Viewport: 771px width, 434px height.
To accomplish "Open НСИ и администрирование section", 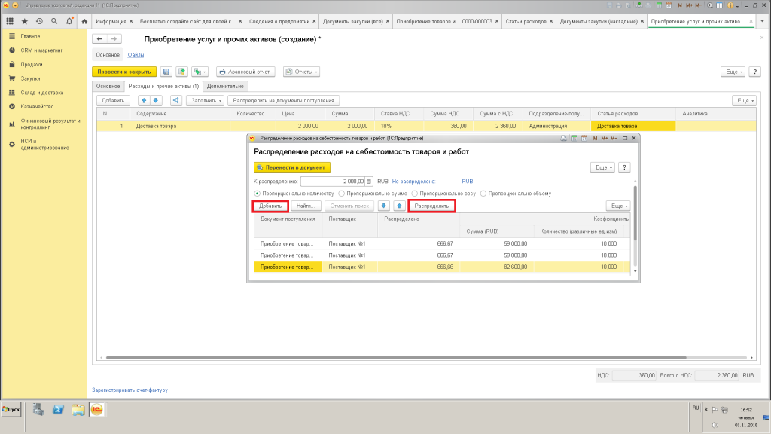I will pyautogui.click(x=44, y=144).
